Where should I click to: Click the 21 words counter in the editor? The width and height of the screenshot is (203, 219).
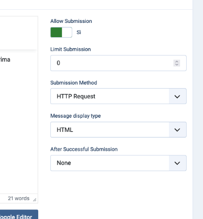point(18,198)
